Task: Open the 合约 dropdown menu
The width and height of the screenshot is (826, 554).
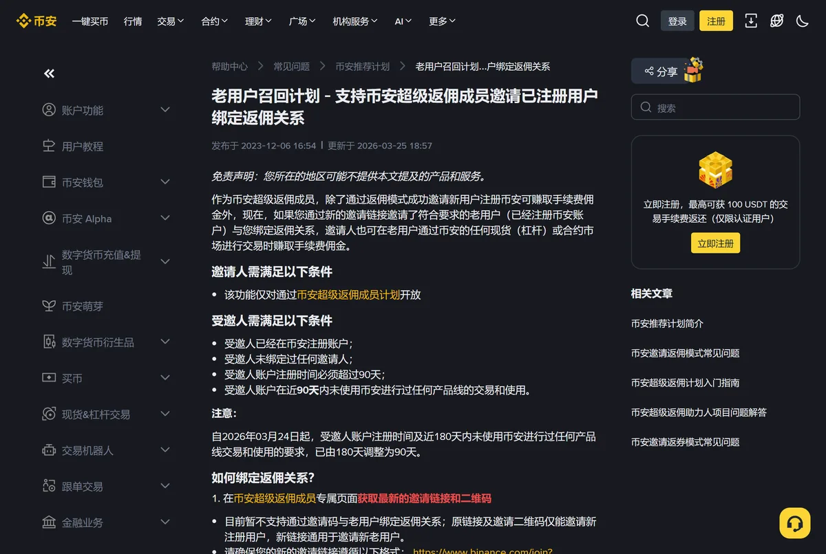Action: [215, 21]
